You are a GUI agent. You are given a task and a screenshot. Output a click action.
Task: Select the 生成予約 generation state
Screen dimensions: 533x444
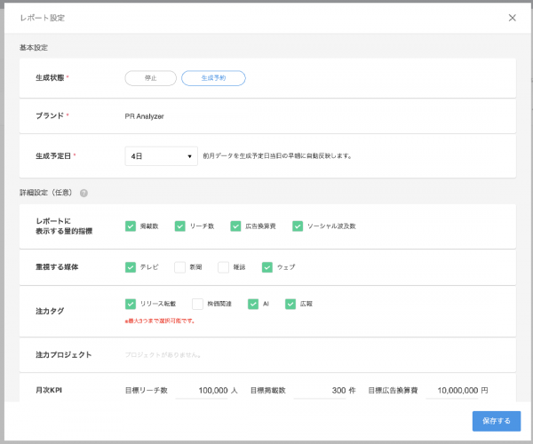(213, 78)
